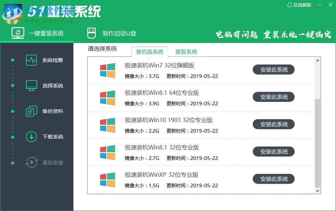
Task: Click the 重启安装 restart icon
Action: click(x=31, y=163)
